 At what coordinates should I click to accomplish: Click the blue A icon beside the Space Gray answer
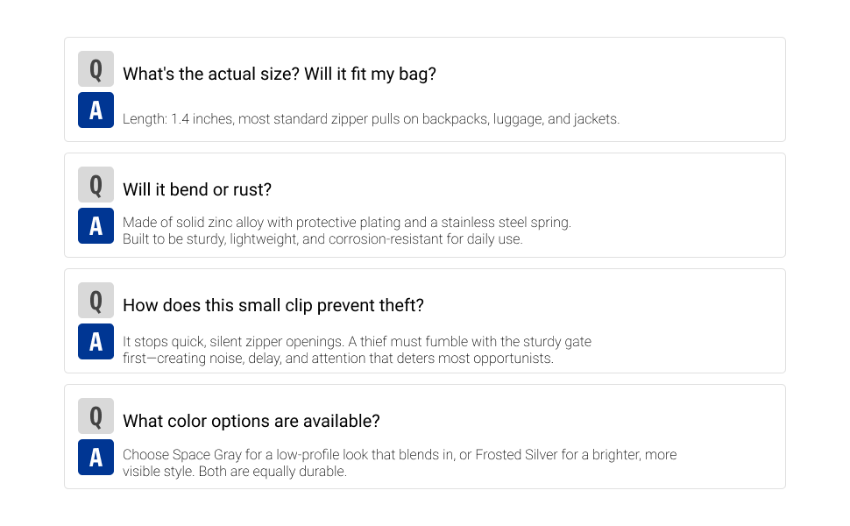click(x=96, y=457)
